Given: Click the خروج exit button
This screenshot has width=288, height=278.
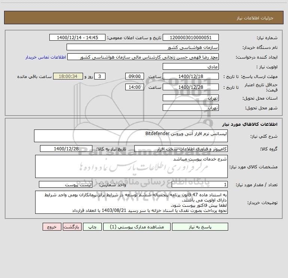Looking at the screenshot, I should [x=52, y=227].
